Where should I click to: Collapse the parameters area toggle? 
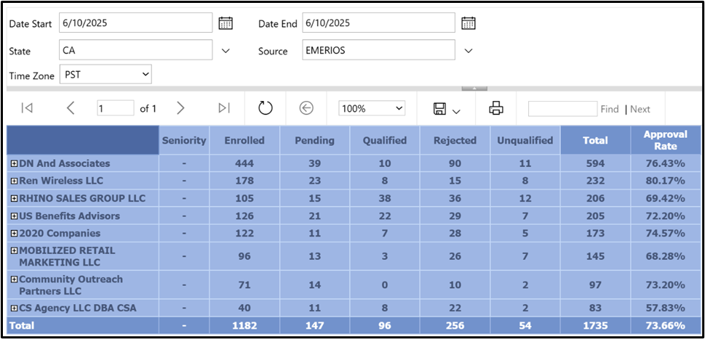tap(474, 89)
